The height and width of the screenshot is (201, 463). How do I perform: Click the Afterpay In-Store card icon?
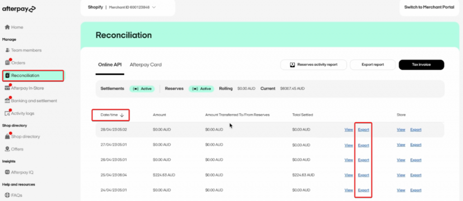7,88
